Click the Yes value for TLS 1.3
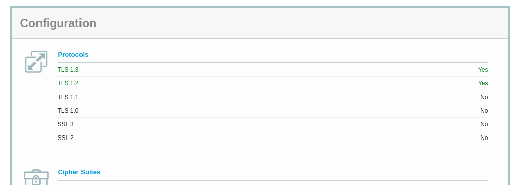The image size is (517, 185). (x=483, y=70)
